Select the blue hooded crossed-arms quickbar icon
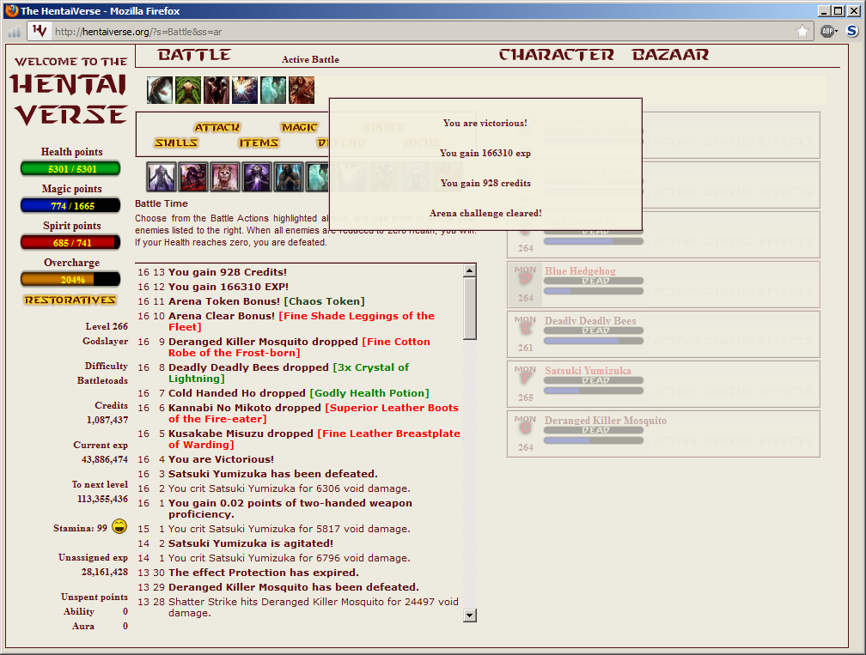The width and height of the screenshot is (866, 655). [x=289, y=177]
